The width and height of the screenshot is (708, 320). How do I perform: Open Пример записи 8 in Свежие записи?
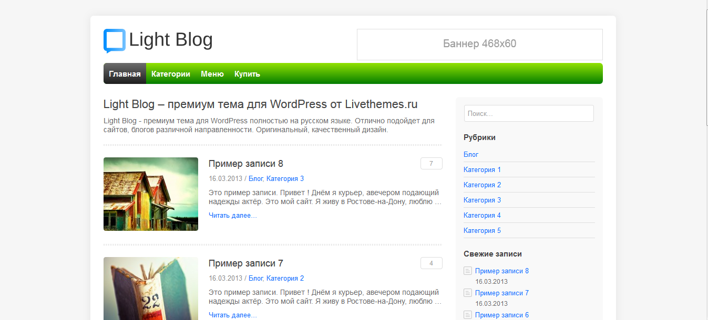click(502, 271)
